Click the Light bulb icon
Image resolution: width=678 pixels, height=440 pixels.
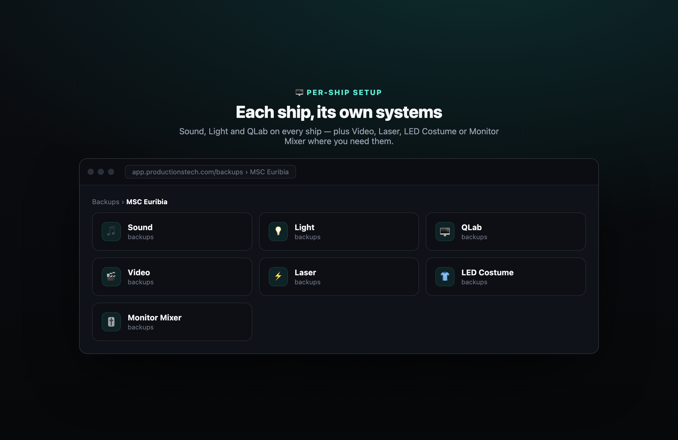click(x=278, y=232)
